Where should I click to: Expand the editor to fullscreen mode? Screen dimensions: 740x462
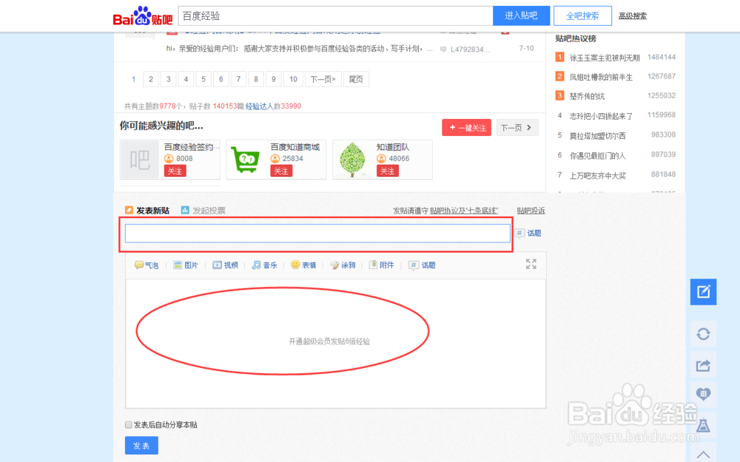[x=533, y=265]
